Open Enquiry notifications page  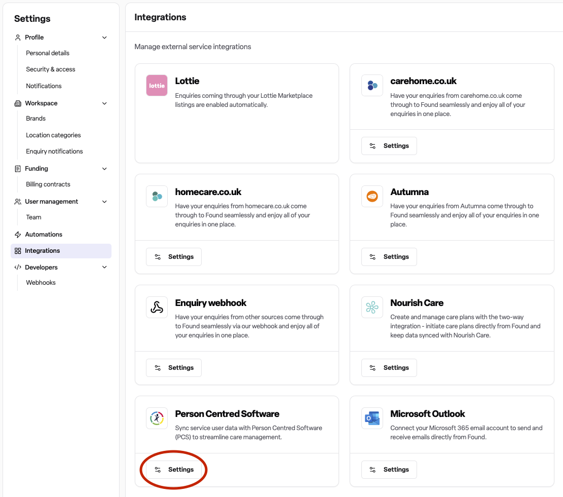pyautogui.click(x=55, y=151)
